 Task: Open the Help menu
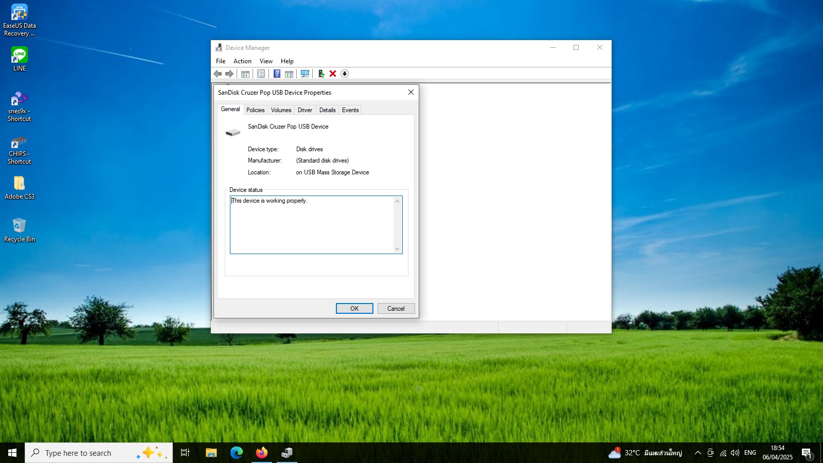coord(287,61)
